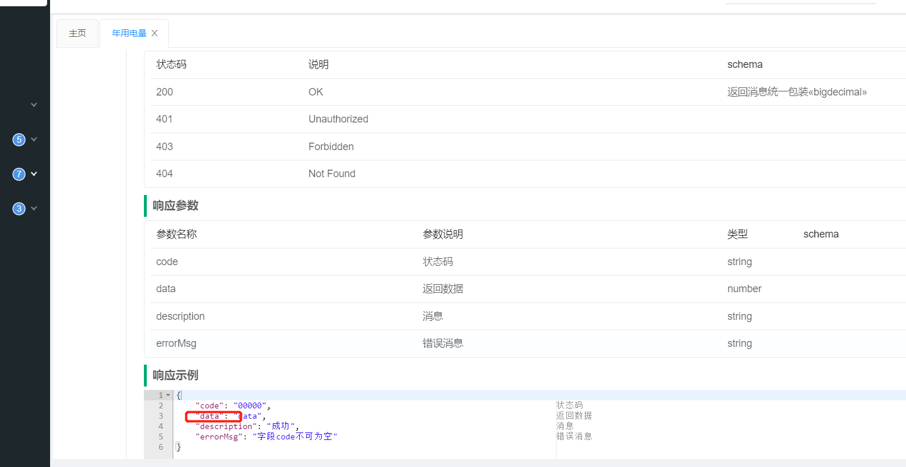
Task: Click the 参数名称 column header
Action: click(176, 234)
